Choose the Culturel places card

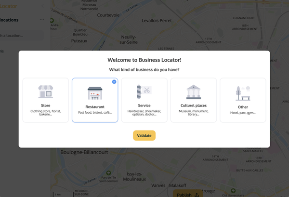194,100
